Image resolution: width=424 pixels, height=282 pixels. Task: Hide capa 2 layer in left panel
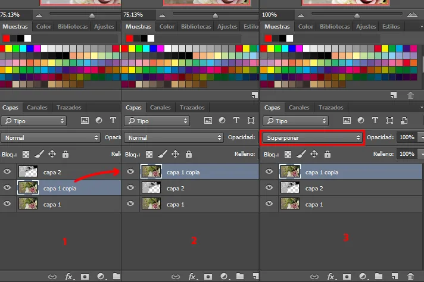click(x=7, y=171)
